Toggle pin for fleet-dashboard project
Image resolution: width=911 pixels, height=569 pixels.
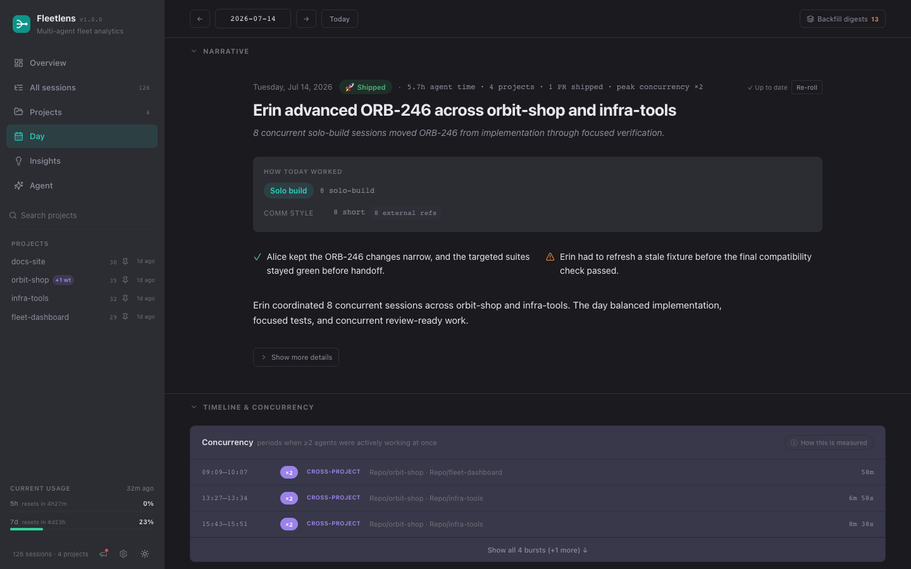tap(125, 317)
